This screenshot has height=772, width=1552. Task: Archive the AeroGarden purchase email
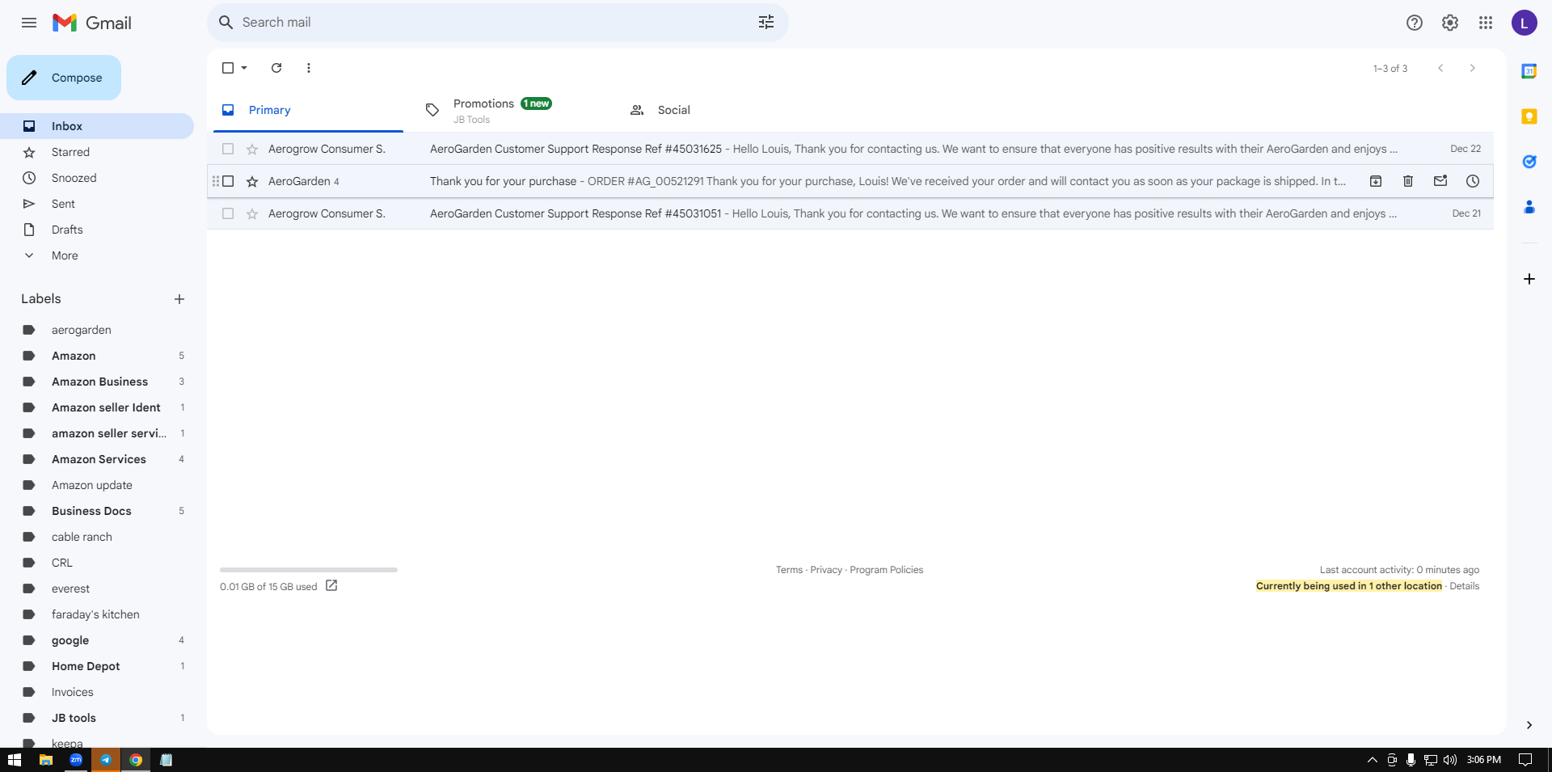point(1376,181)
